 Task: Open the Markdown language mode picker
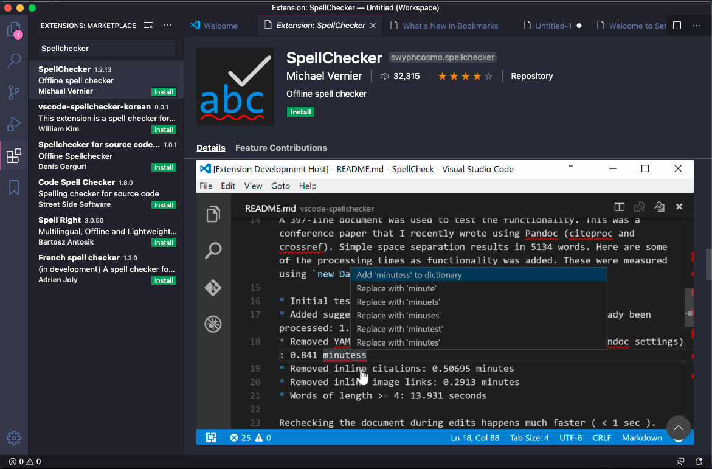point(641,437)
